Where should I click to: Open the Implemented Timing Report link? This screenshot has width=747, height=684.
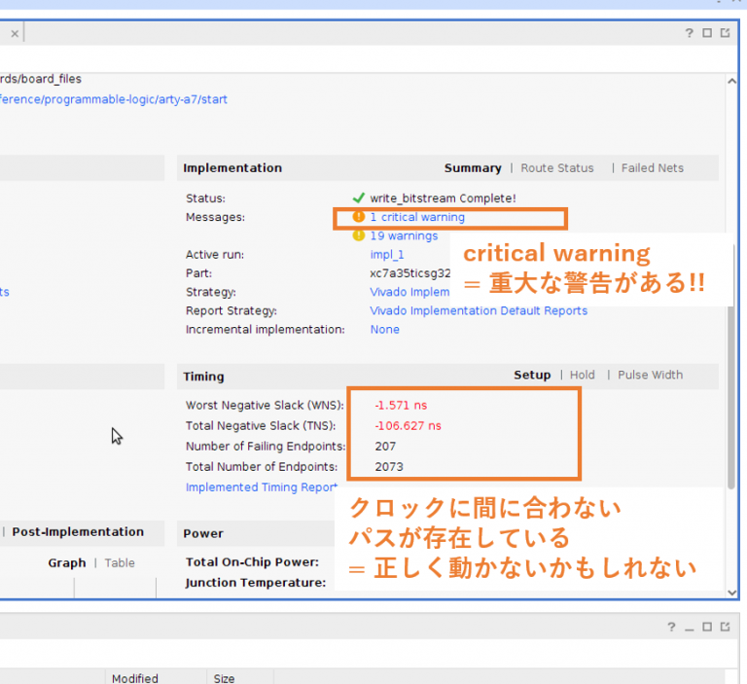(x=261, y=487)
